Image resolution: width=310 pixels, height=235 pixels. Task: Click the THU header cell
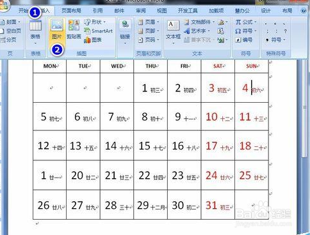point(151,66)
